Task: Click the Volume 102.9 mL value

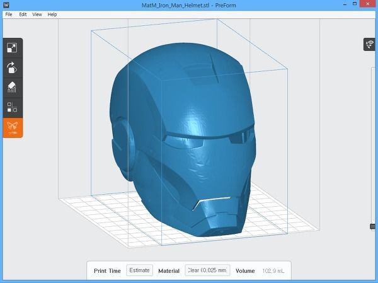Action: (x=273, y=271)
